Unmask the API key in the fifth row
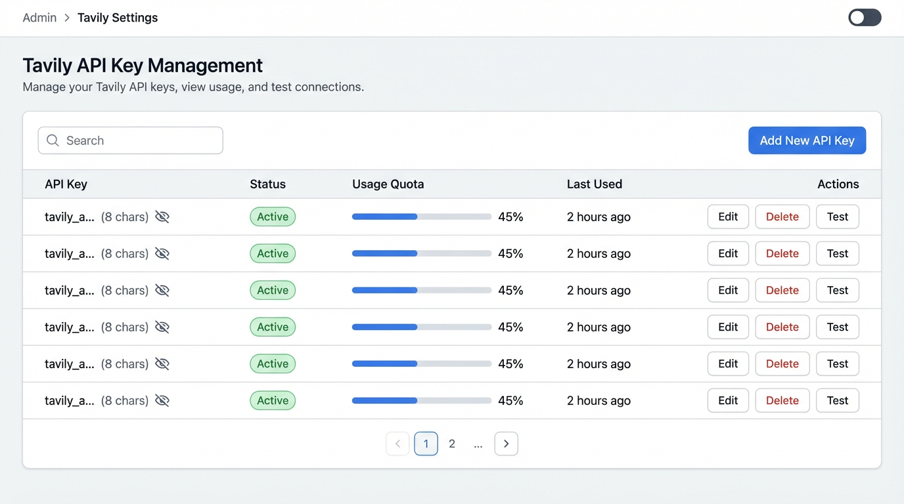904x504 pixels. click(162, 364)
